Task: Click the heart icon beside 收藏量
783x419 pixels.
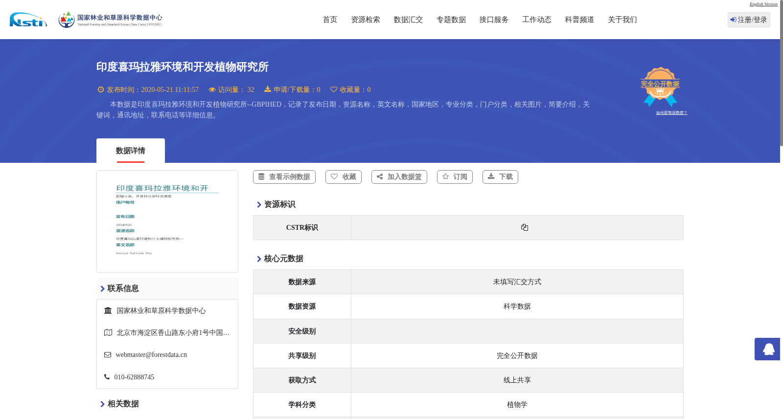Action: pyautogui.click(x=334, y=89)
